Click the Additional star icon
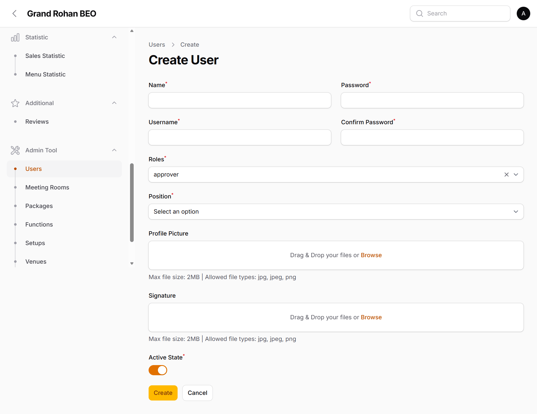 (15, 103)
